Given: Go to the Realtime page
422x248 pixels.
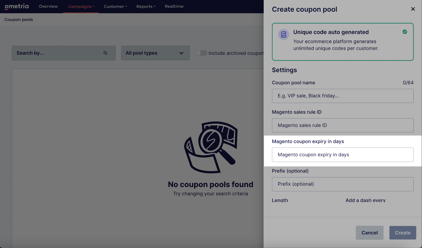Looking at the screenshot, I should click(174, 6).
